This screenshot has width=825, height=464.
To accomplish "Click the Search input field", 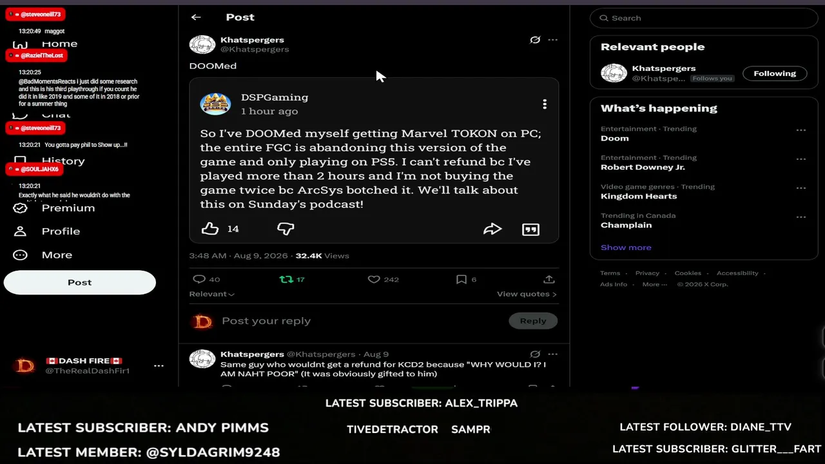I will click(x=704, y=18).
